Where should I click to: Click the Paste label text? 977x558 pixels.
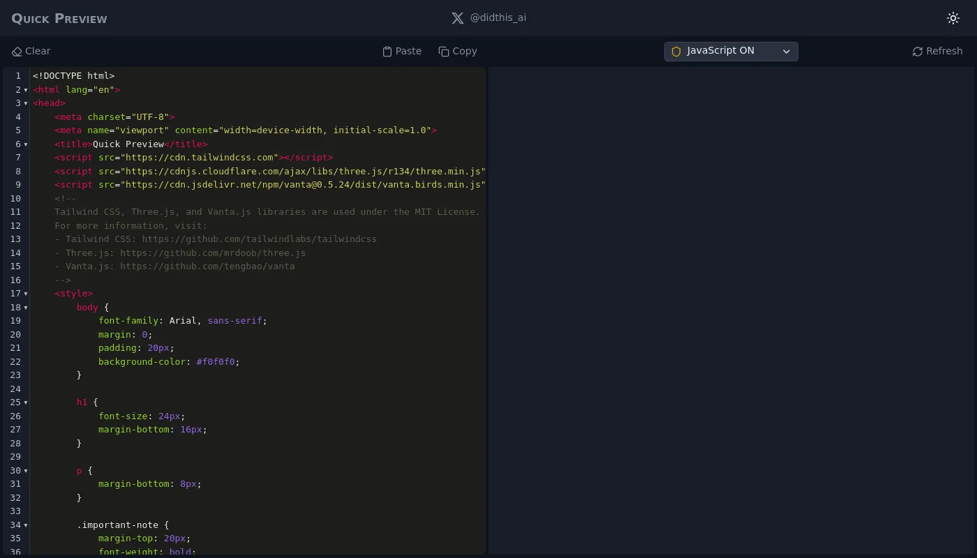(408, 51)
